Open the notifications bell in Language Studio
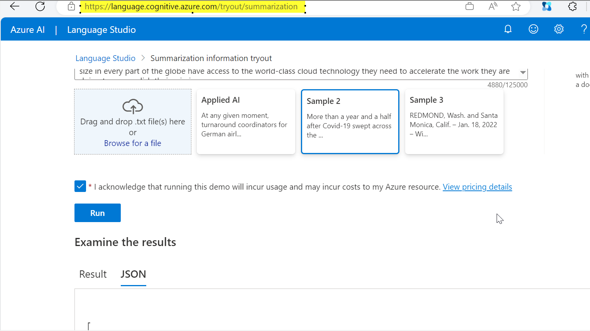Viewport: 590px width, 331px height. pos(508,29)
